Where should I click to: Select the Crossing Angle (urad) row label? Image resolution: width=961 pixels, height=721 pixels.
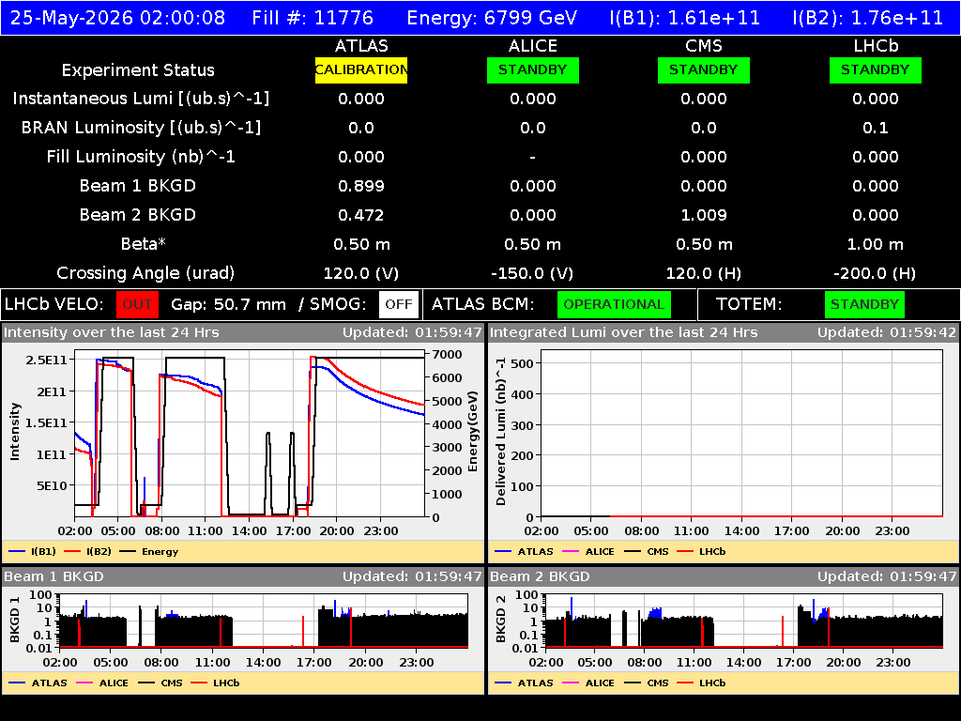145,273
